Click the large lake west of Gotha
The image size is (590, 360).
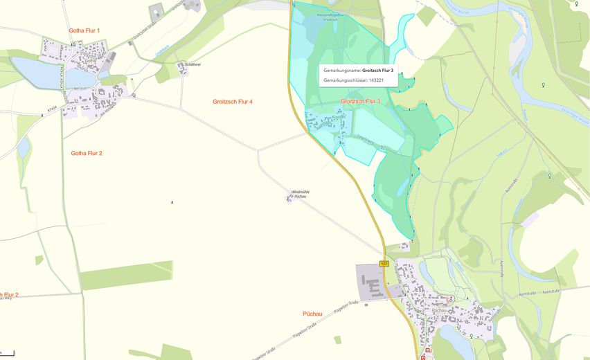pyautogui.click(x=36, y=73)
